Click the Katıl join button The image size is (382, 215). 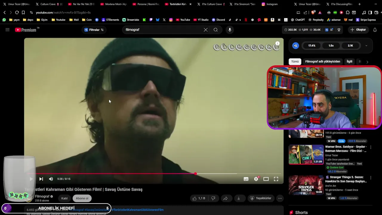[64, 198]
